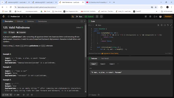Open Gmail bookmark

click(x=47, y=11)
